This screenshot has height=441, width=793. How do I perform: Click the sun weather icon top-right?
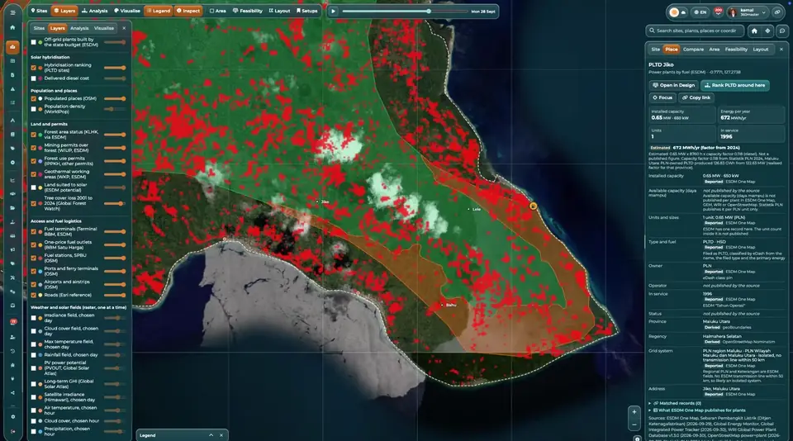point(674,12)
